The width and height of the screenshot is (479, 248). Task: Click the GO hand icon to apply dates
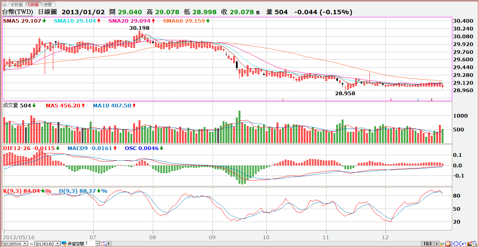[x=64, y=243]
